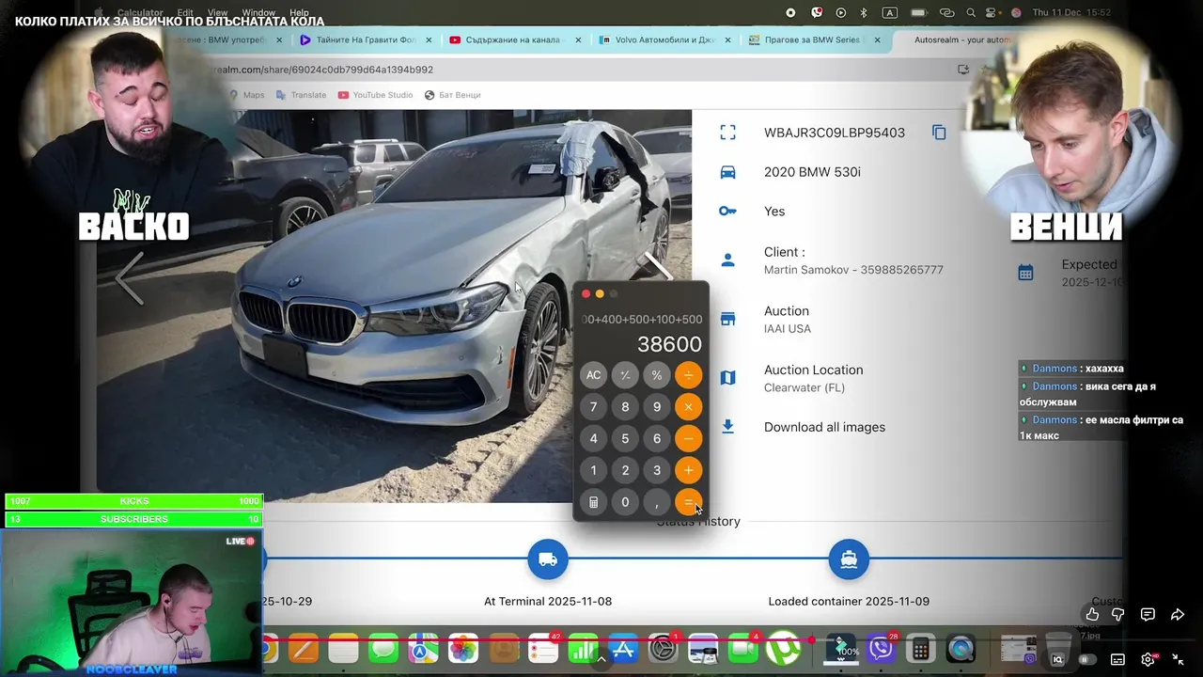The height and width of the screenshot is (677, 1203).
Task: Show the next car photo with right arrow
Action: click(658, 268)
